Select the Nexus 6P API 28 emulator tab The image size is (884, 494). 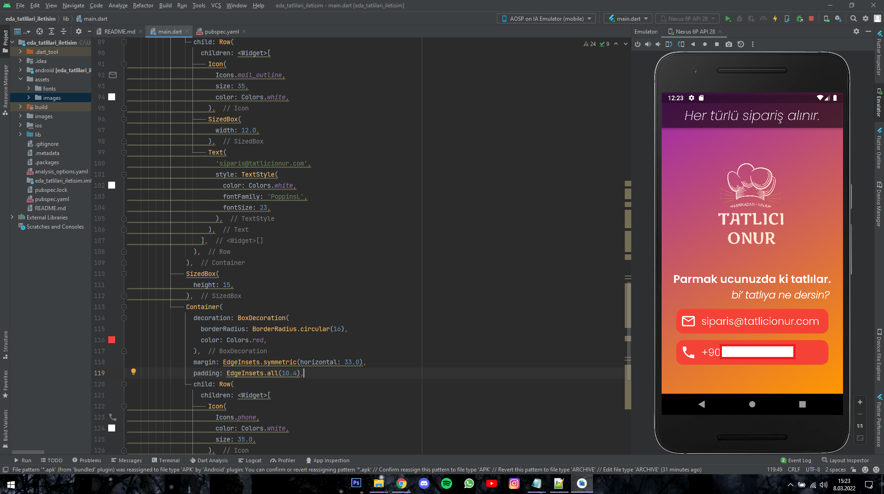pyautogui.click(x=695, y=32)
